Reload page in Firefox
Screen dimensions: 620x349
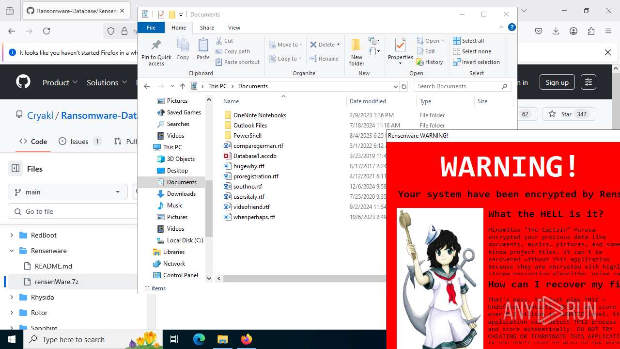(x=46, y=31)
